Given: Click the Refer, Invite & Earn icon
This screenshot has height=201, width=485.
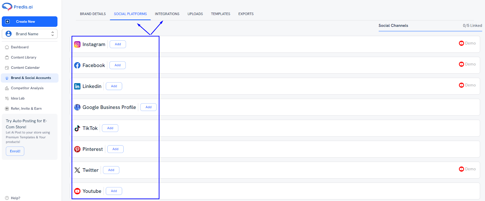Looking at the screenshot, I should 7,109.
